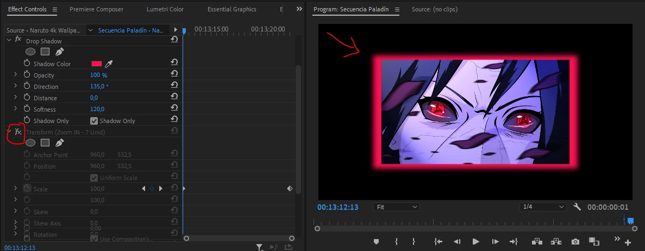Screen dimensions: 645x251
Task: Reset the Distance parameter
Action: (x=174, y=96)
